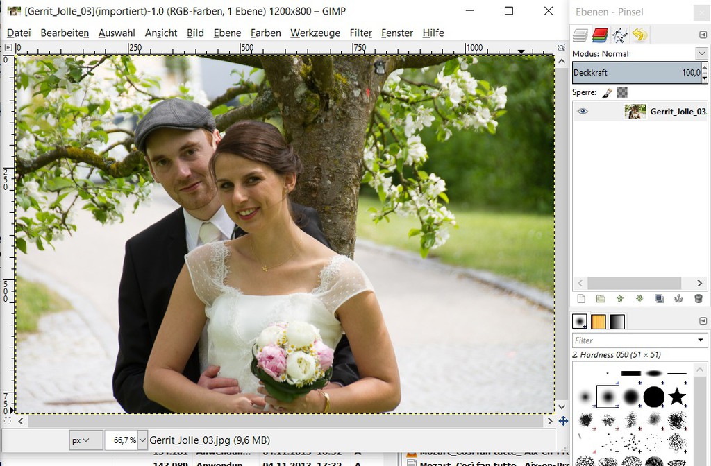Click the Gerrit_Jolle_03 layer name
The width and height of the screenshot is (711, 466).
[678, 112]
